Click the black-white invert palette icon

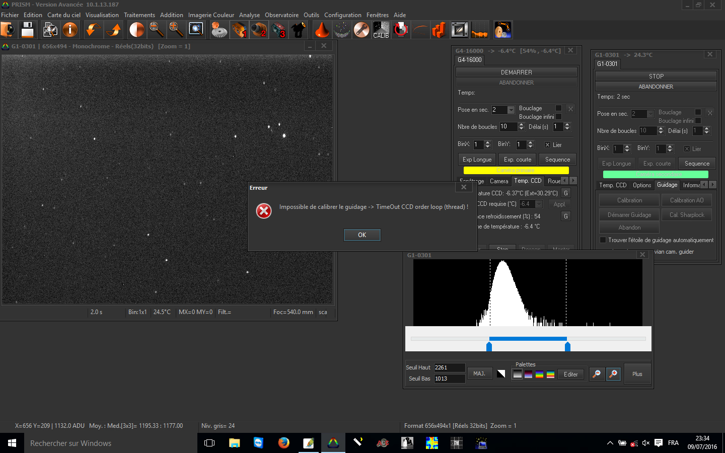pyautogui.click(x=501, y=373)
